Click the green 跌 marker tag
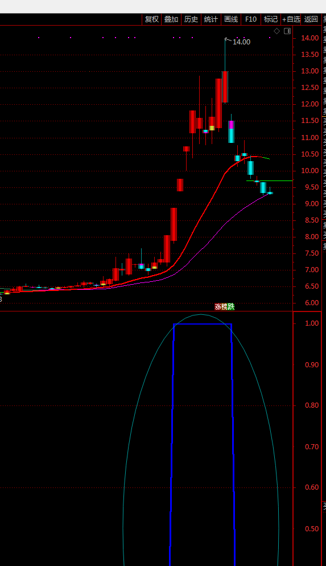Image resolution: width=326 pixels, height=566 pixels. coord(231,307)
